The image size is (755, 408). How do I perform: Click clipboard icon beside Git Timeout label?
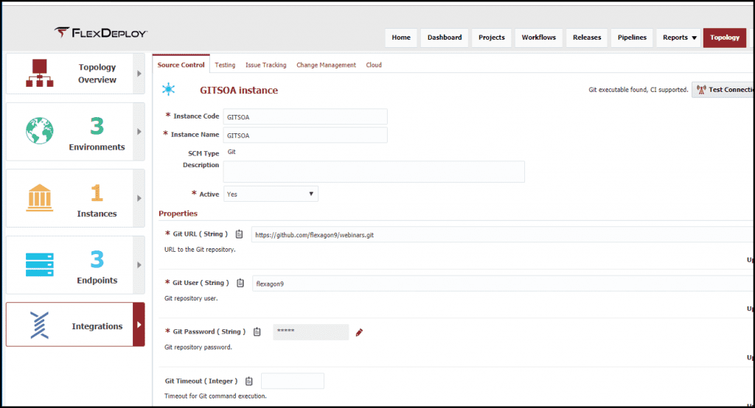pos(249,381)
